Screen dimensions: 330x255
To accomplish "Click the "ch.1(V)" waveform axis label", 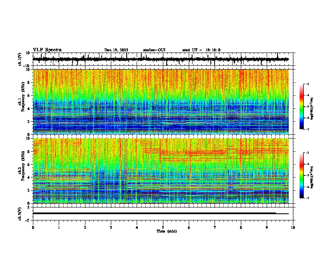I will [20, 59].
